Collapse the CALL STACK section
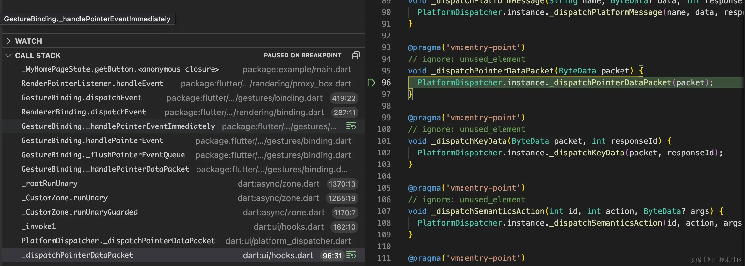Screen dimensions: 745x266 tap(9, 55)
